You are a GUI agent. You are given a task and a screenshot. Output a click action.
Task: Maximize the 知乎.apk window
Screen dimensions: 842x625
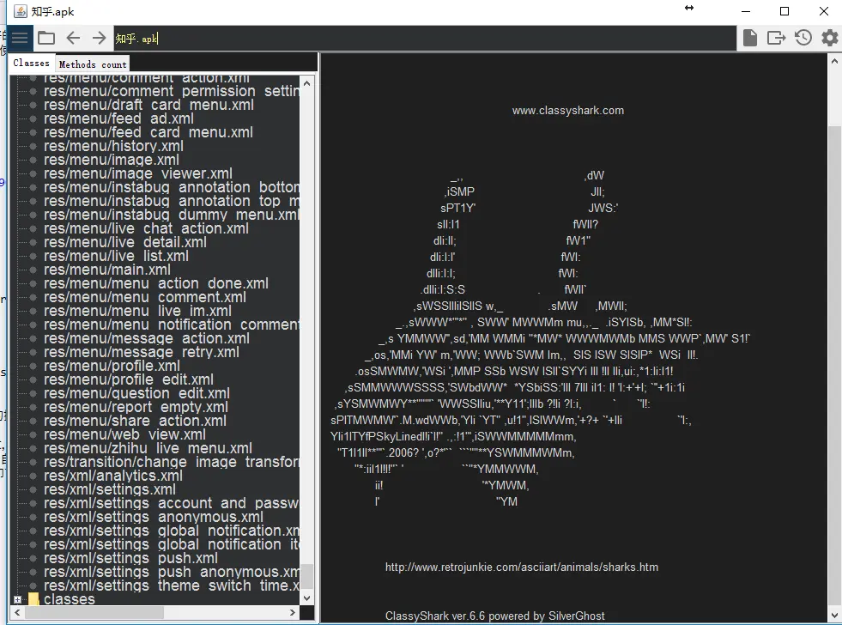click(784, 11)
